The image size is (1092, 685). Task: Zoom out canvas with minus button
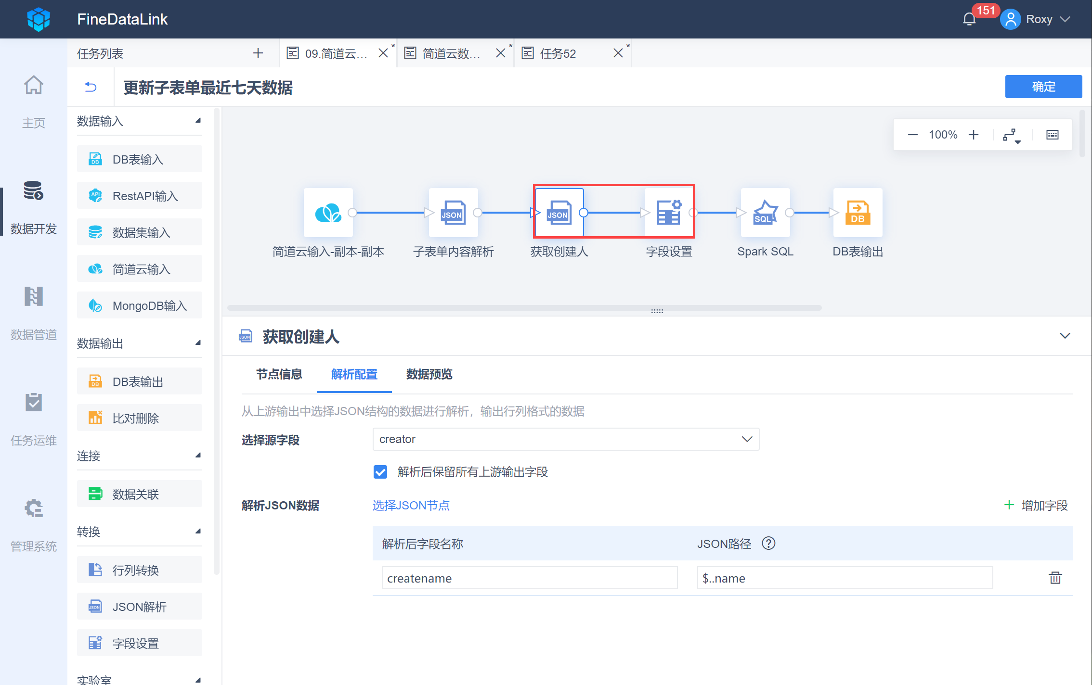pos(912,135)
